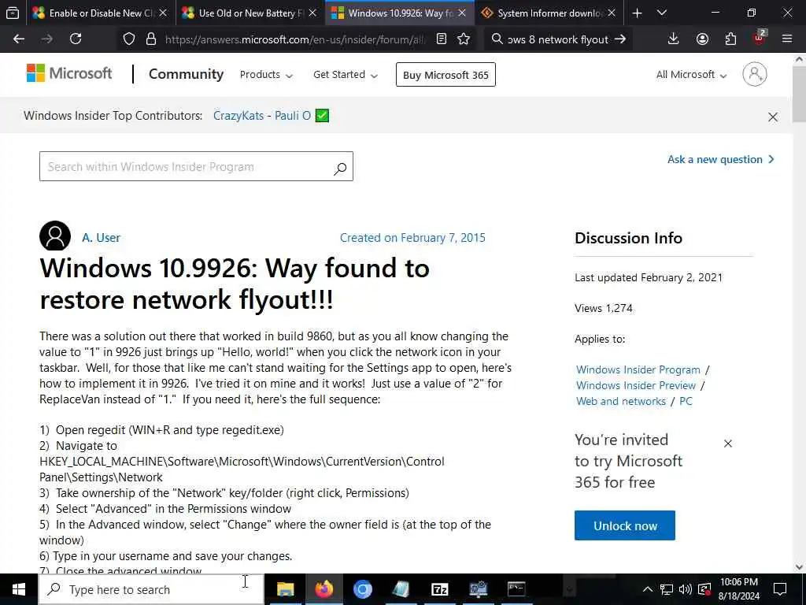Expand the All Microsoft menu
The image size is (806, 605).
coord(691,75)
